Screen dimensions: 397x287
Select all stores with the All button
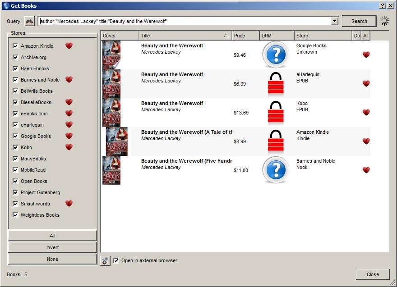pos(52,236)
